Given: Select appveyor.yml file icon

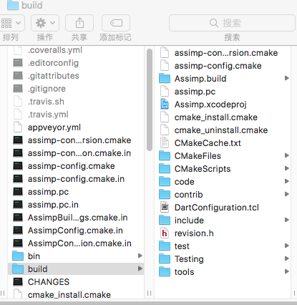Looking at the screenshot, I should tap(18, 127).
